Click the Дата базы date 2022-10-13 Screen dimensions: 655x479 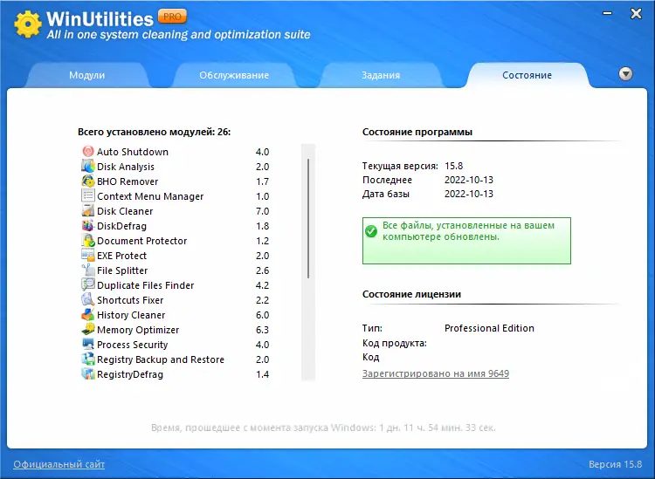pos(469,194)
